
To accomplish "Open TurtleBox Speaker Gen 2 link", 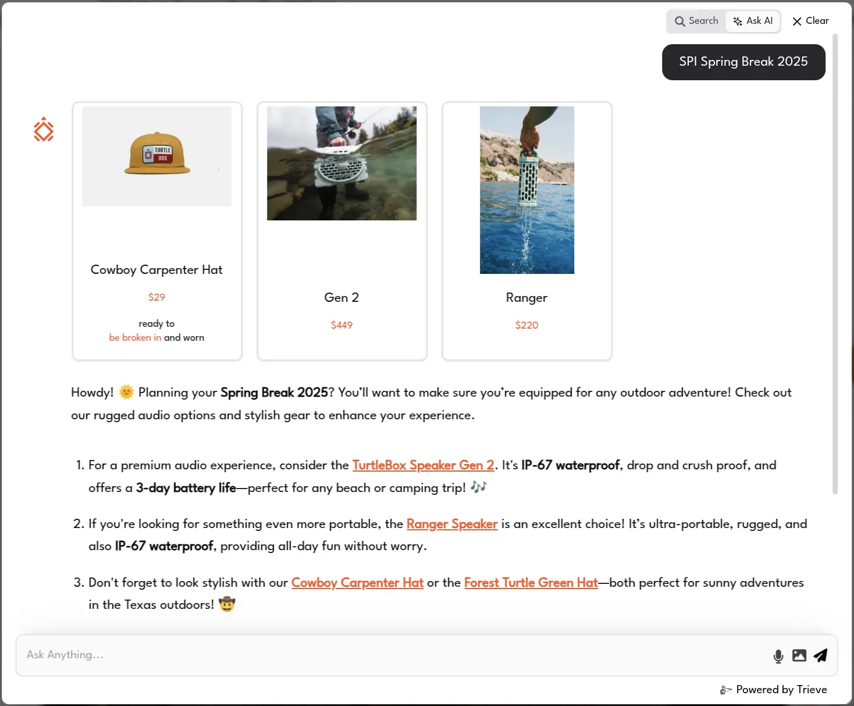I will [423, 465].
